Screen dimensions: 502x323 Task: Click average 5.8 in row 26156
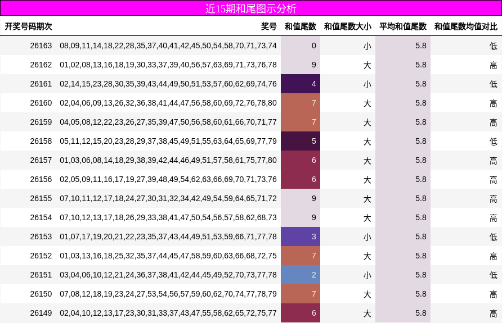click(x=421, y=179)
